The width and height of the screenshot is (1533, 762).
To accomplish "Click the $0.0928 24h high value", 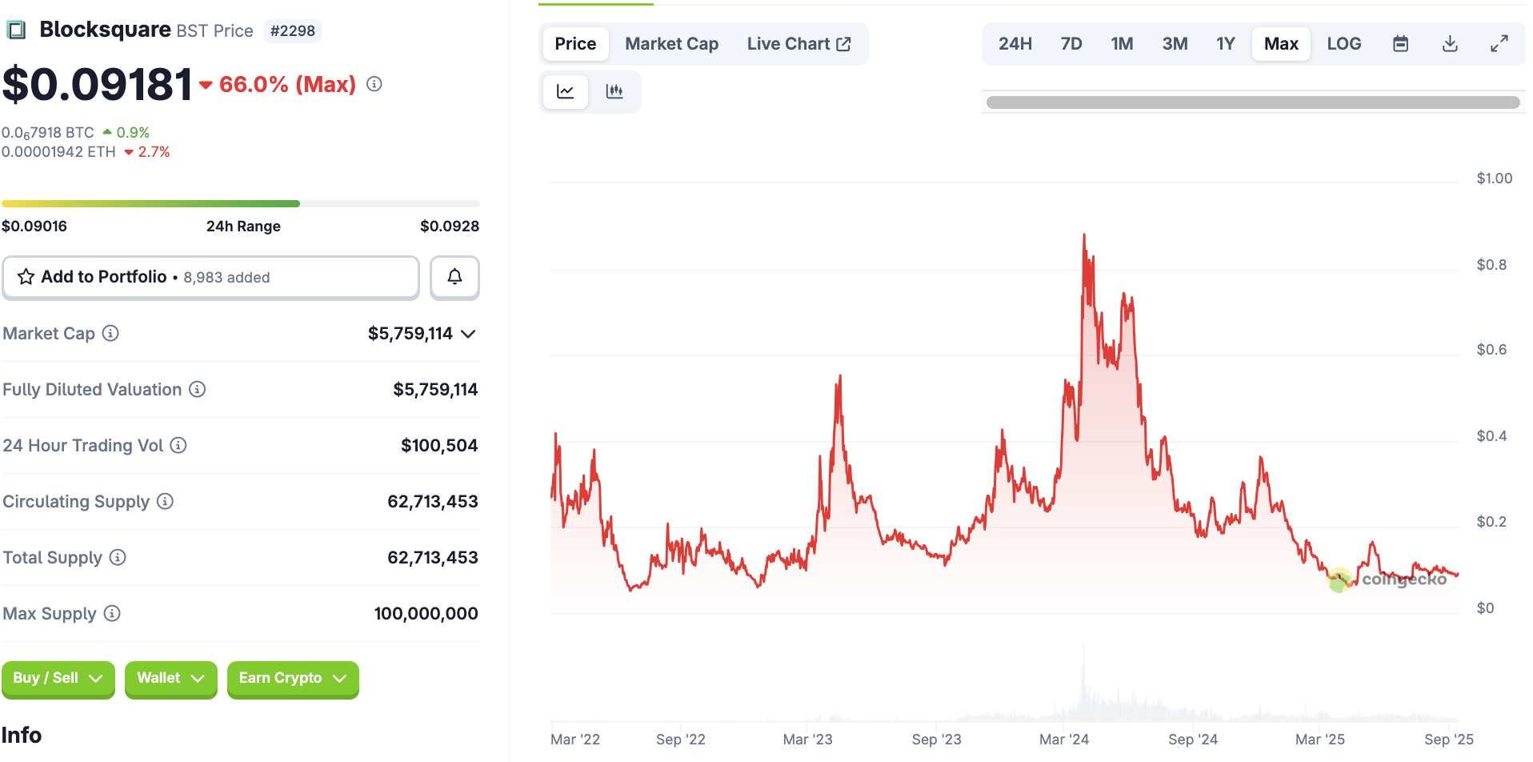I will (450, 227).
